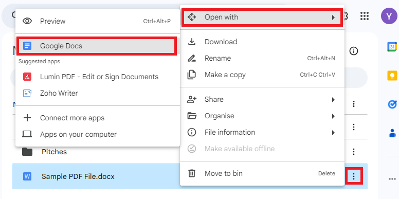The height and width of the screenshot is (199, 399).
Task: Select Rename in the context menu
Action: click(x=262, y=58)
